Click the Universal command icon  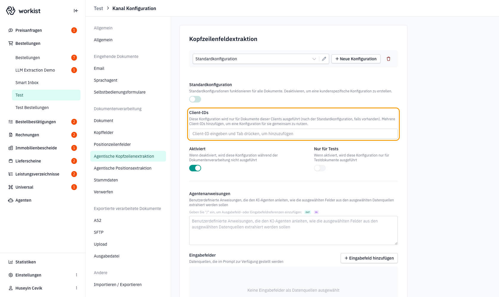pyautogui.click(x=11, y=187)
